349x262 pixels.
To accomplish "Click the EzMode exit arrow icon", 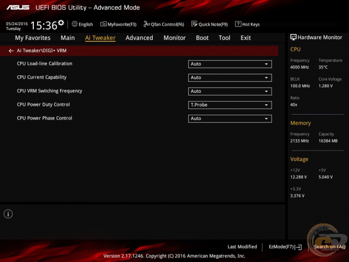I will click(299, 247).
